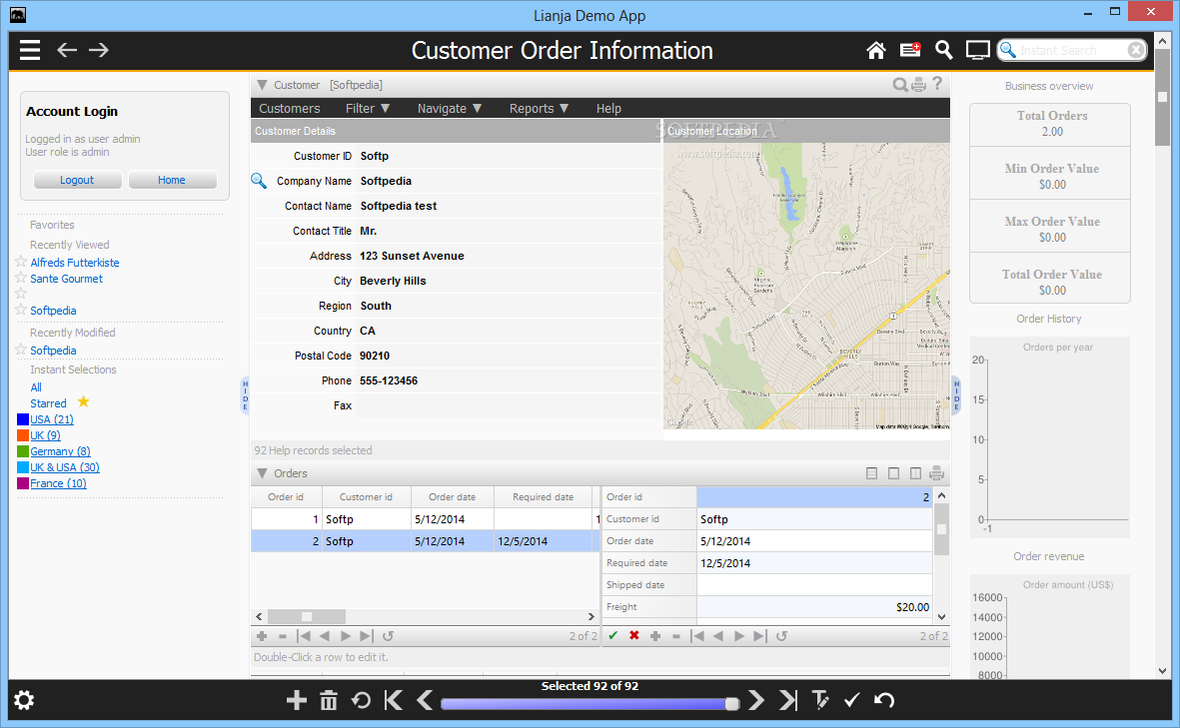This screenshot has width=1180, height=728.
Task: Jump to first record in bottom bar
Action: (x=393, y=700)
